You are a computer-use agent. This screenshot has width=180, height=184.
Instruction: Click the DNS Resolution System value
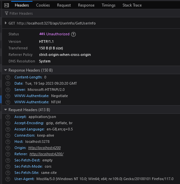45,61
